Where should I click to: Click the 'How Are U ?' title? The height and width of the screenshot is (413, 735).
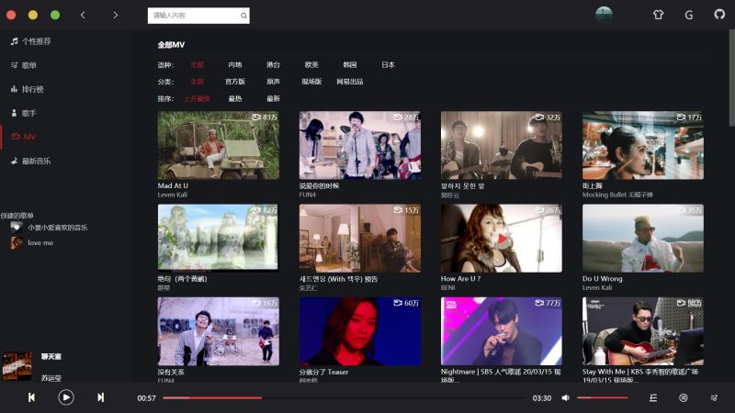461,278
